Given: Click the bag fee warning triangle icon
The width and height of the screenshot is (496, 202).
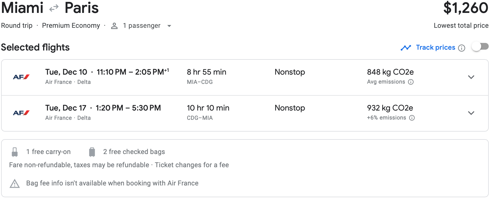Looking at the screenshot, I should [x=15, y=183].
